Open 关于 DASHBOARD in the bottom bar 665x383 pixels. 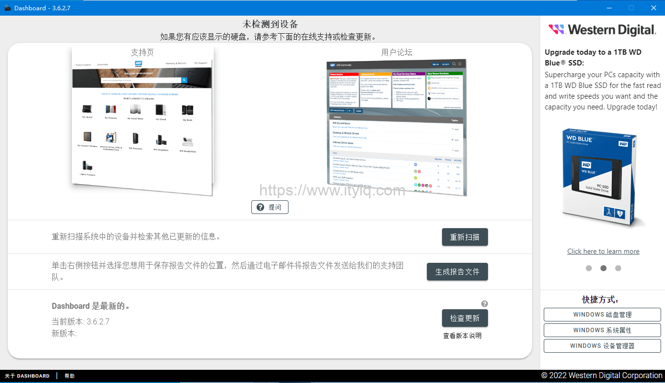click(x=27, y=376)
